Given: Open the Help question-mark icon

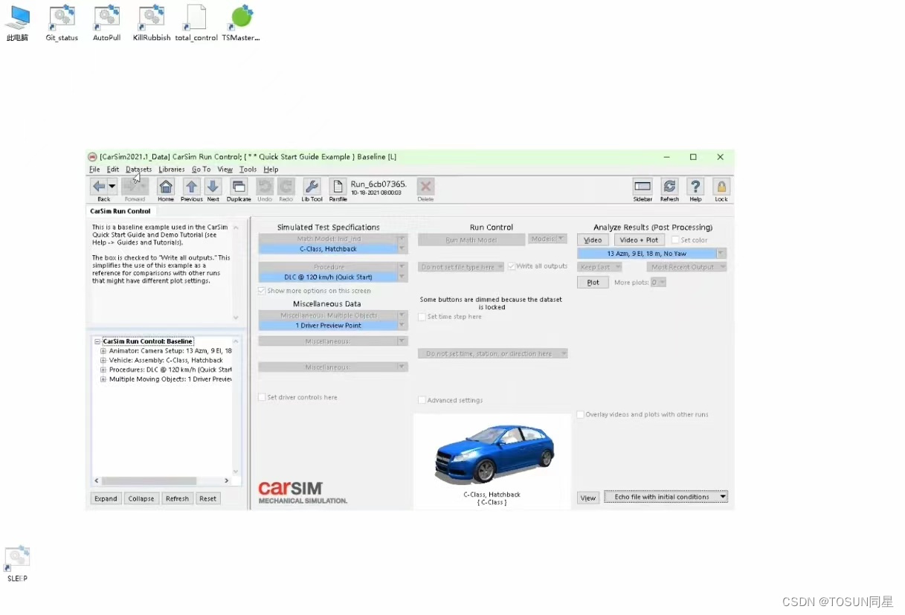Looking at the screenshot, I should [x=695, y=187].
